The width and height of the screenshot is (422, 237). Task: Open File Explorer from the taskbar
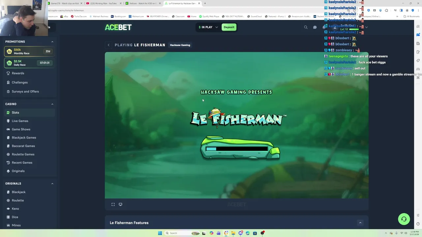(x=233, y=233)
